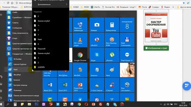Viewport: 191px width, 107px height.
Task: Open bookmarks bar overflow chevron
Action: (173, 7)
